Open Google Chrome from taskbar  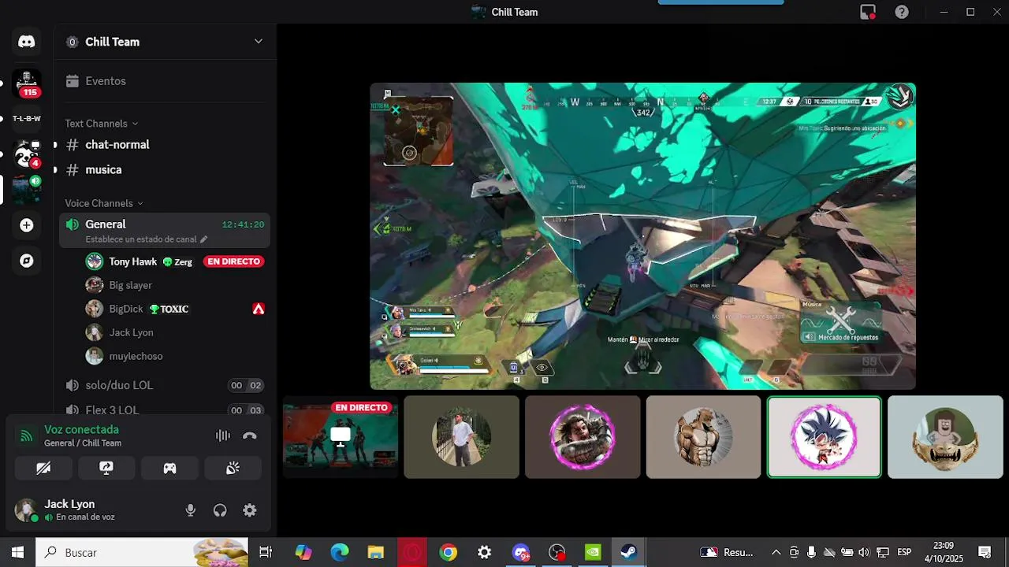tap(448, 552)
